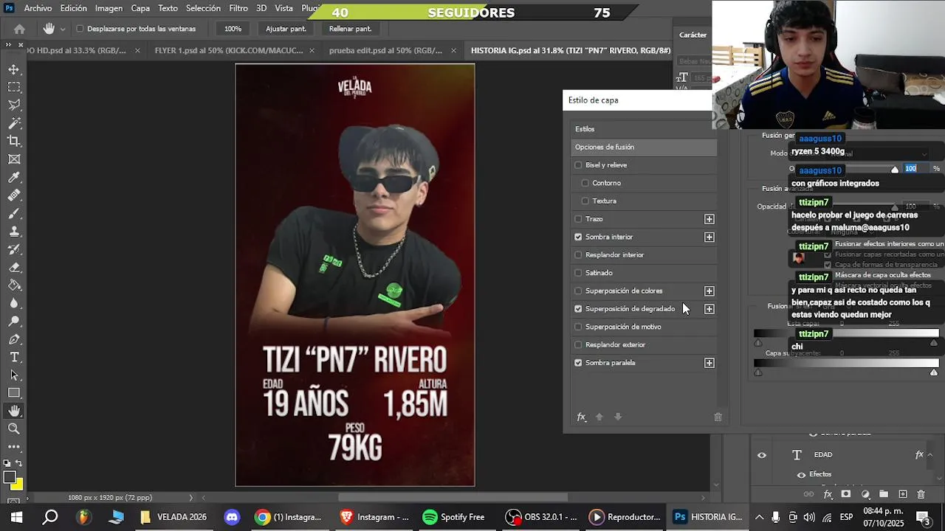Open the Imagen menu
This screenshot has width=945, height=531.
tap(109, 8)
